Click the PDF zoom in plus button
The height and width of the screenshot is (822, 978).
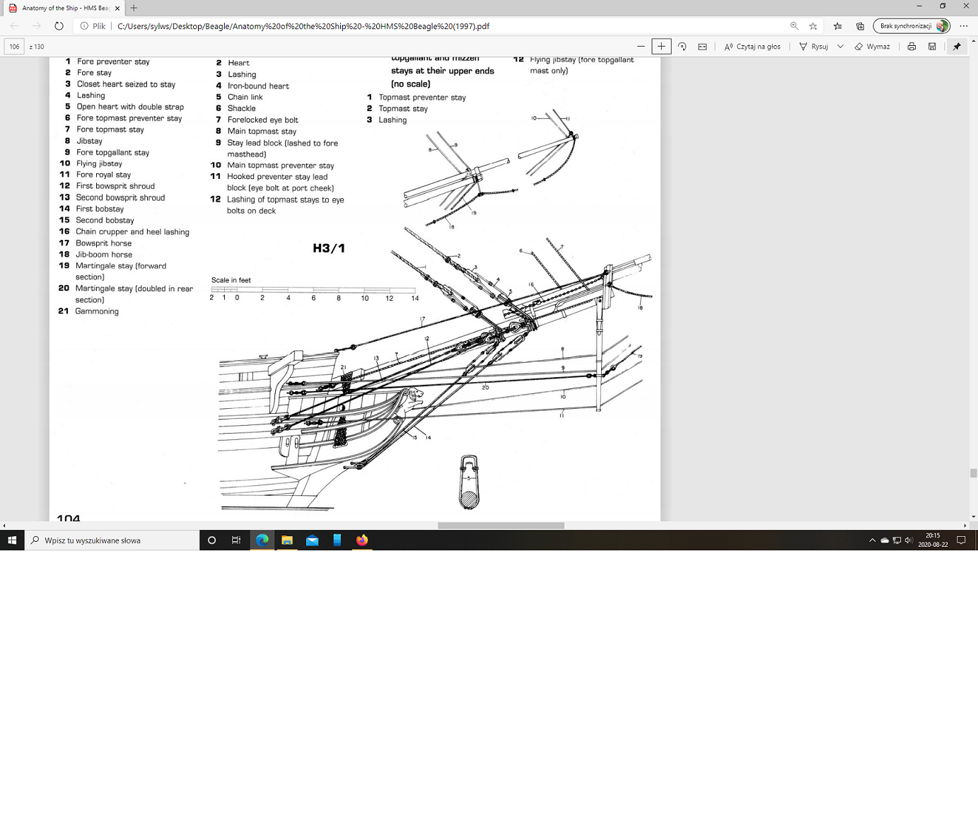tap(661, 47)
